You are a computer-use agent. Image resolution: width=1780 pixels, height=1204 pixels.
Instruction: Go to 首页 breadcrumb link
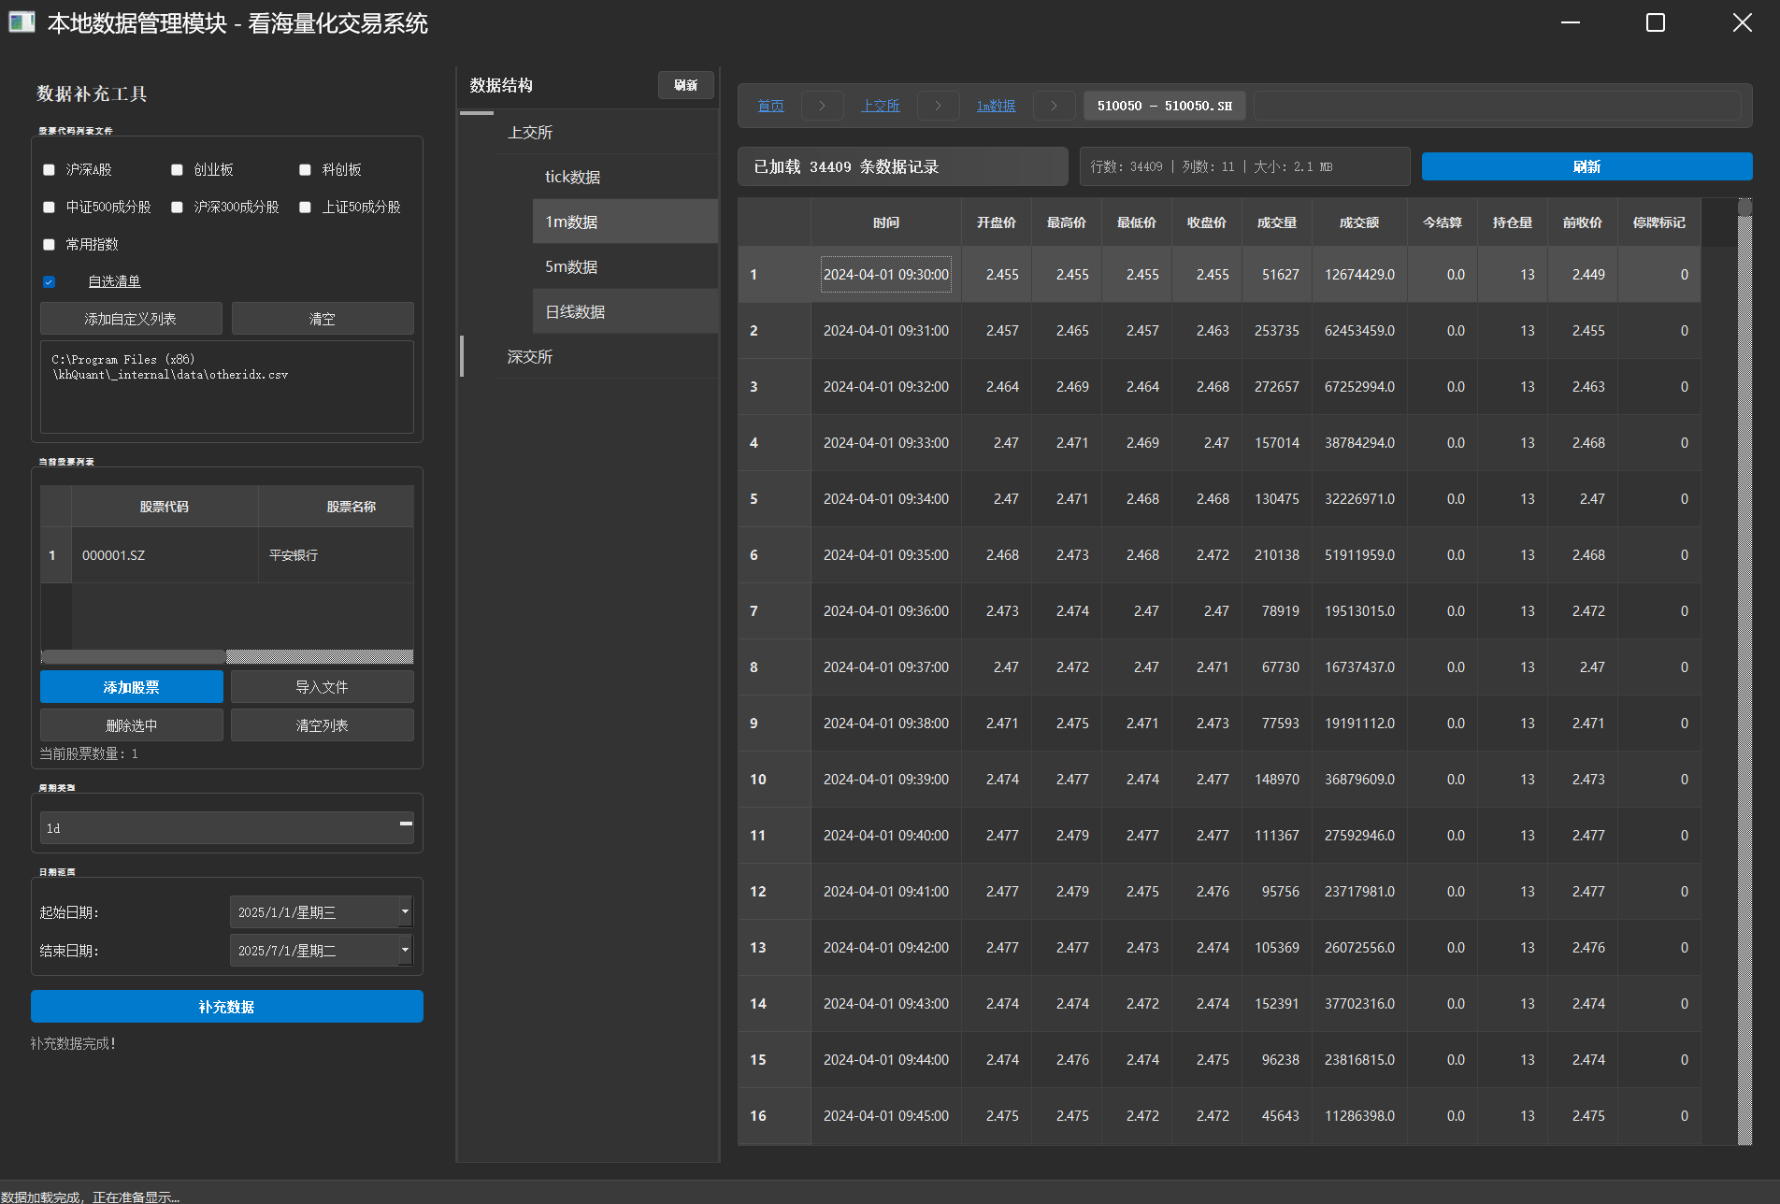tap(770, 106)
